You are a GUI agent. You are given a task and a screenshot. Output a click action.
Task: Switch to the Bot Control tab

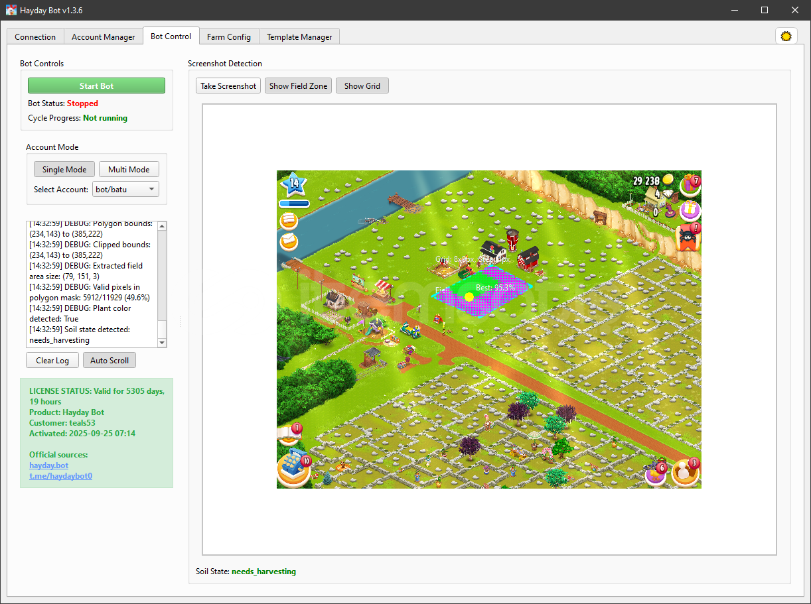(x=171, y=36)
